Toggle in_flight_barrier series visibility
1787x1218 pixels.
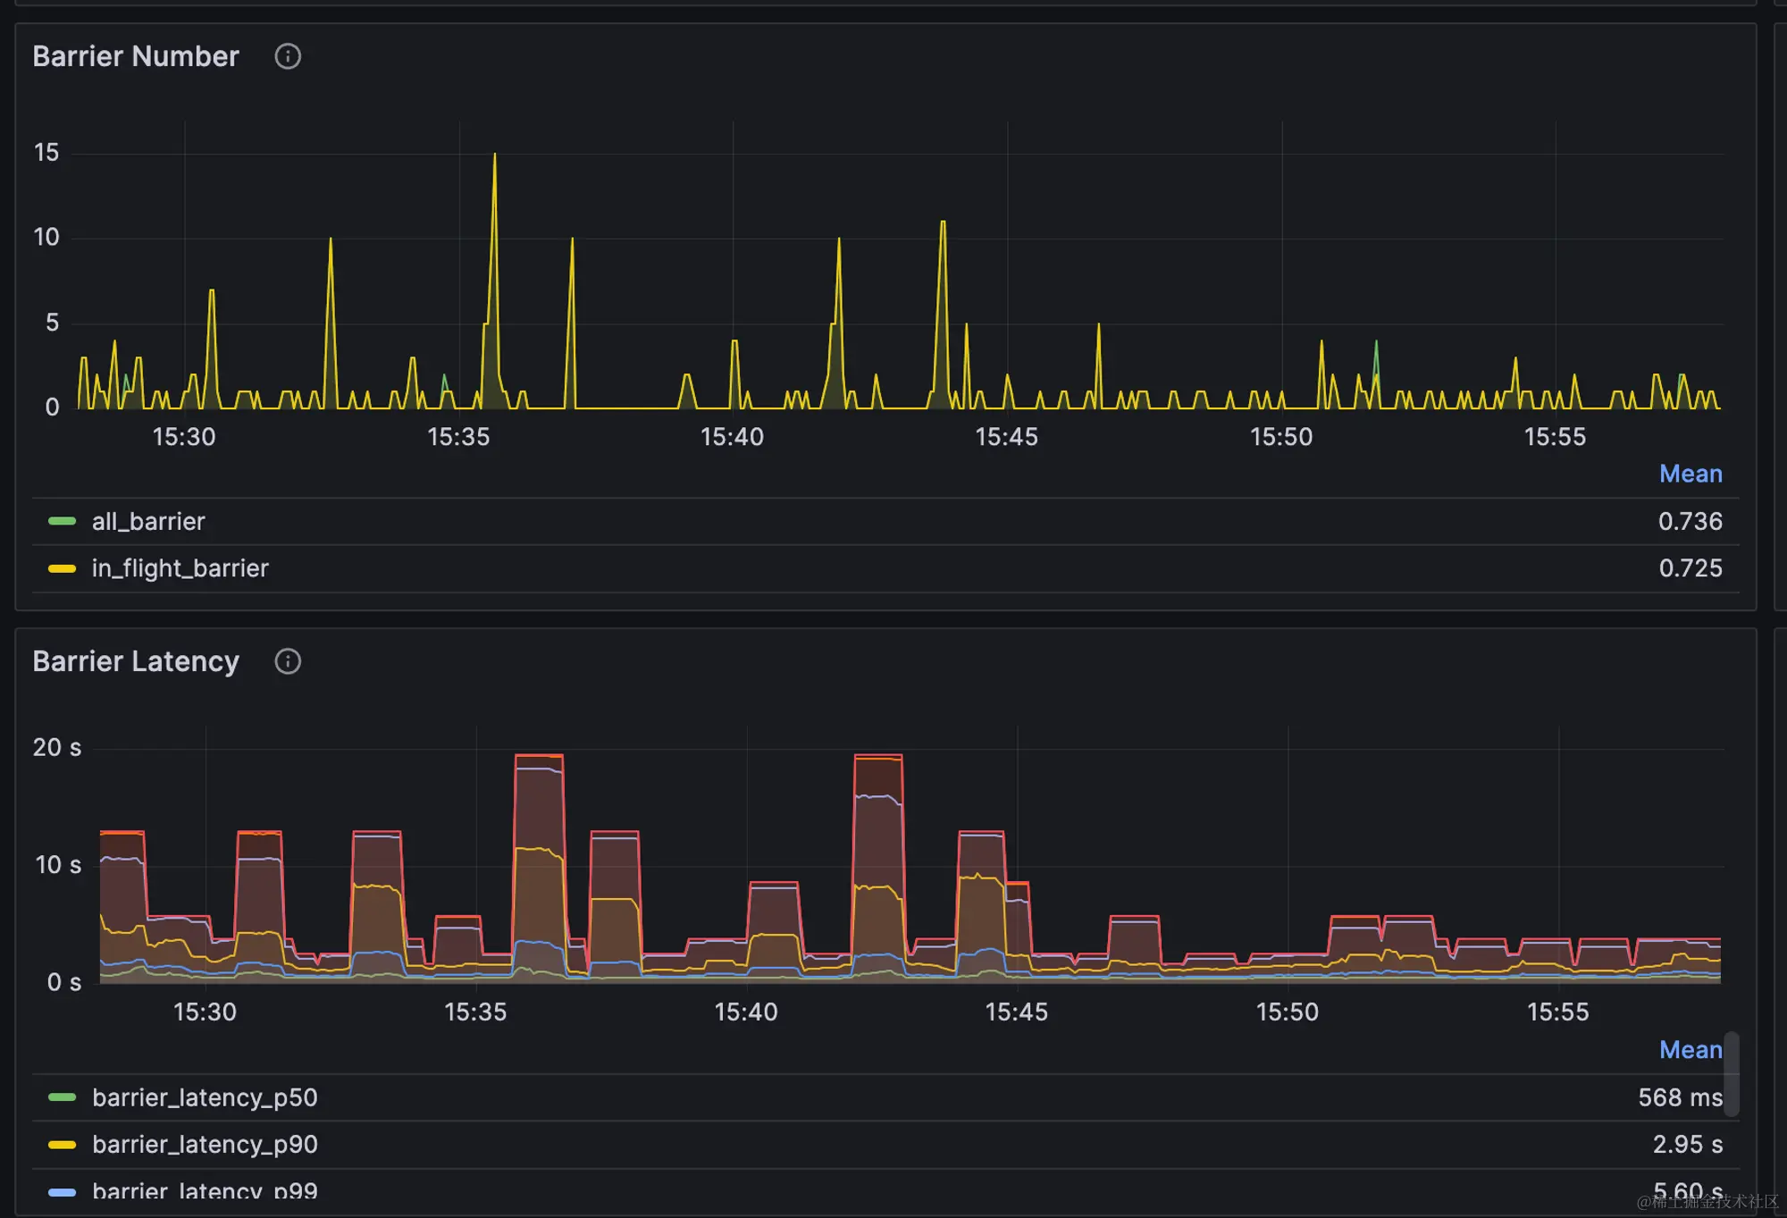pos(180,568)
